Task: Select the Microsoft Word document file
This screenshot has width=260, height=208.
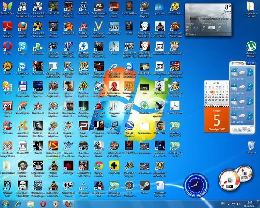Action: 159,189
